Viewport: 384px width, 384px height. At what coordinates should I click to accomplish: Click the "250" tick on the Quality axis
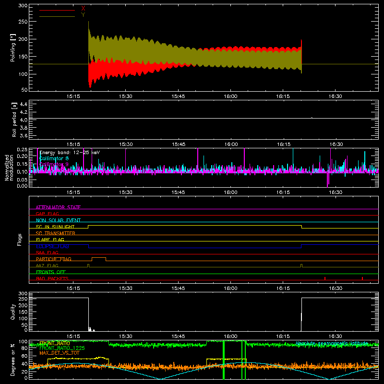(x=23, y=299)
